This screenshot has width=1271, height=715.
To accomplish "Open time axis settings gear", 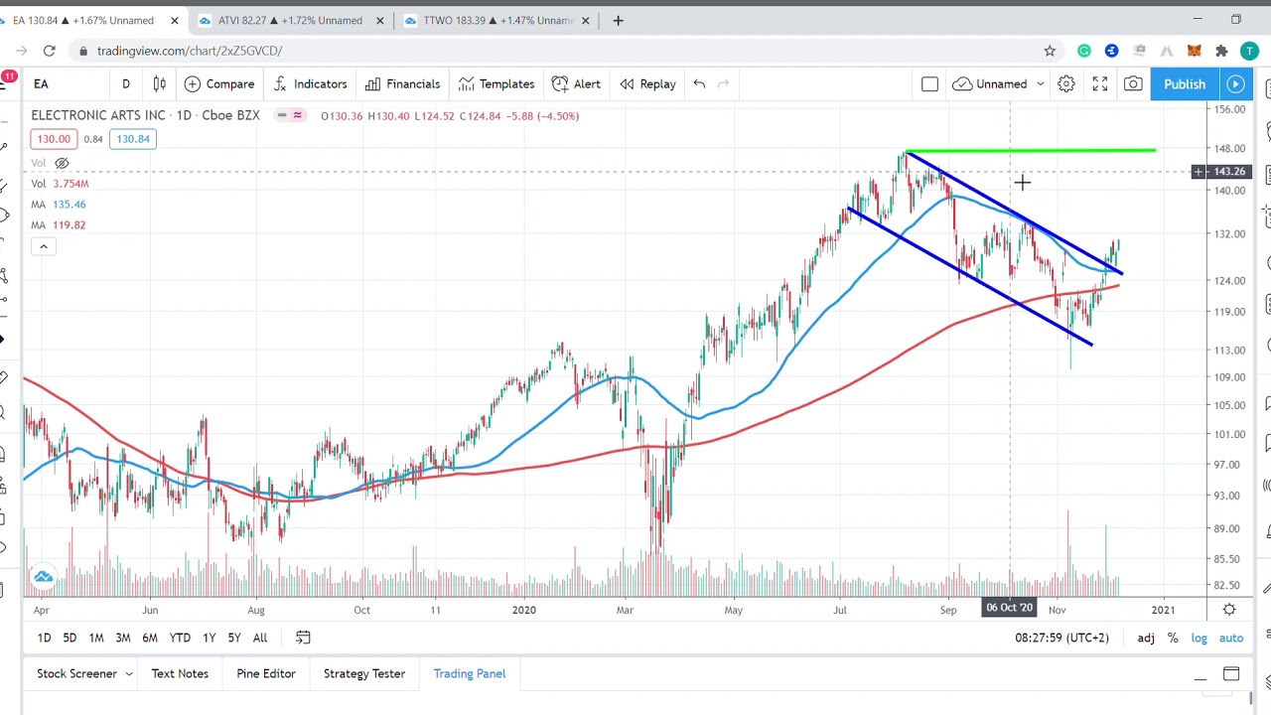I will 1229,610.
